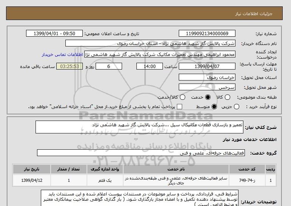
Task: Click the delivery province field خراسان رضوی
Action: point(207,77)
